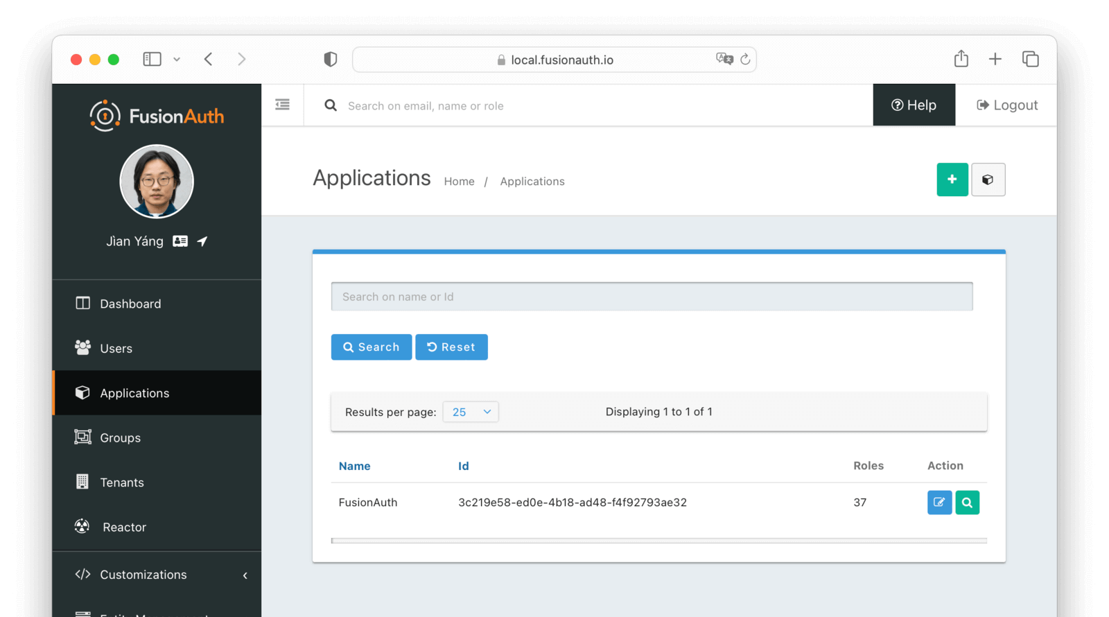Go forward in Safari history

click(241, 60)
